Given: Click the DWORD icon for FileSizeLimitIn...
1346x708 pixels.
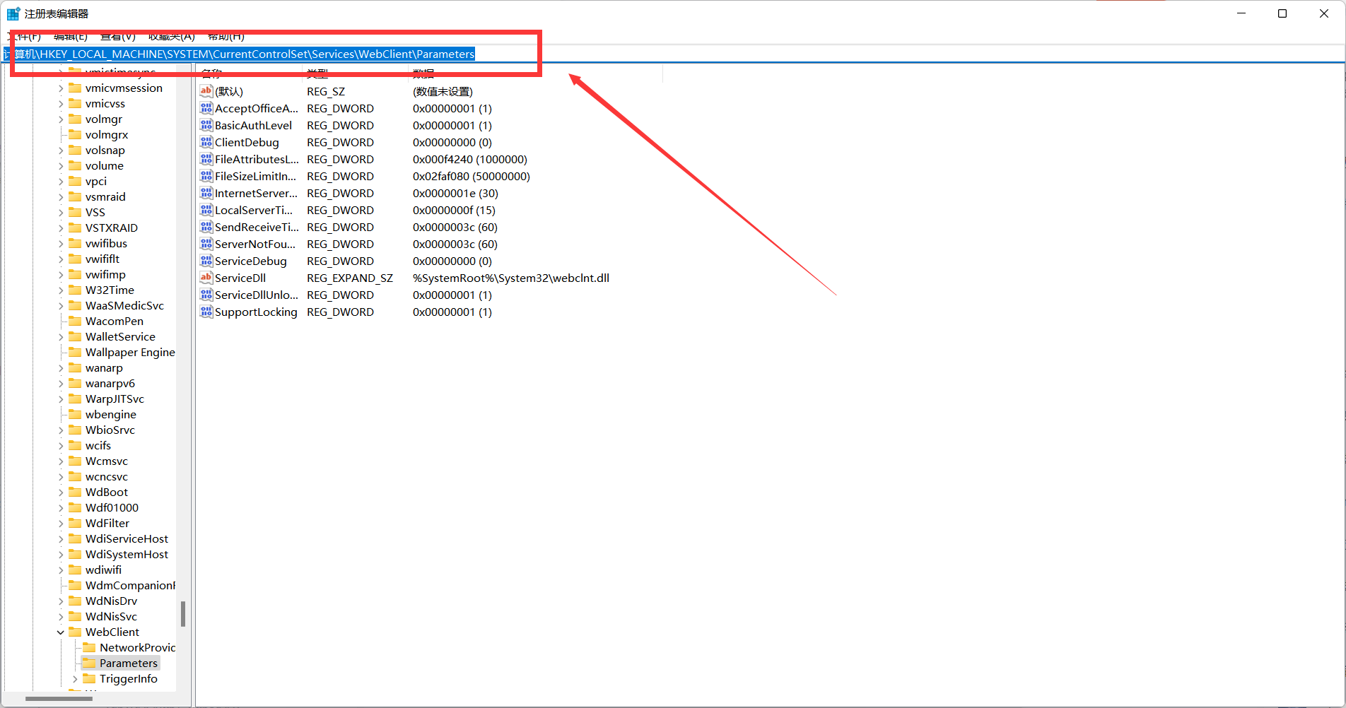Looking at the screenshot, I should 206,176.
